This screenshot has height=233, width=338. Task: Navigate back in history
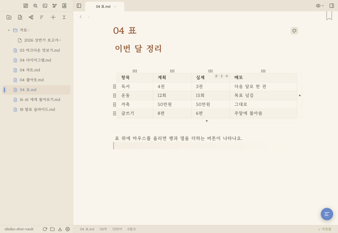point(81,17)
